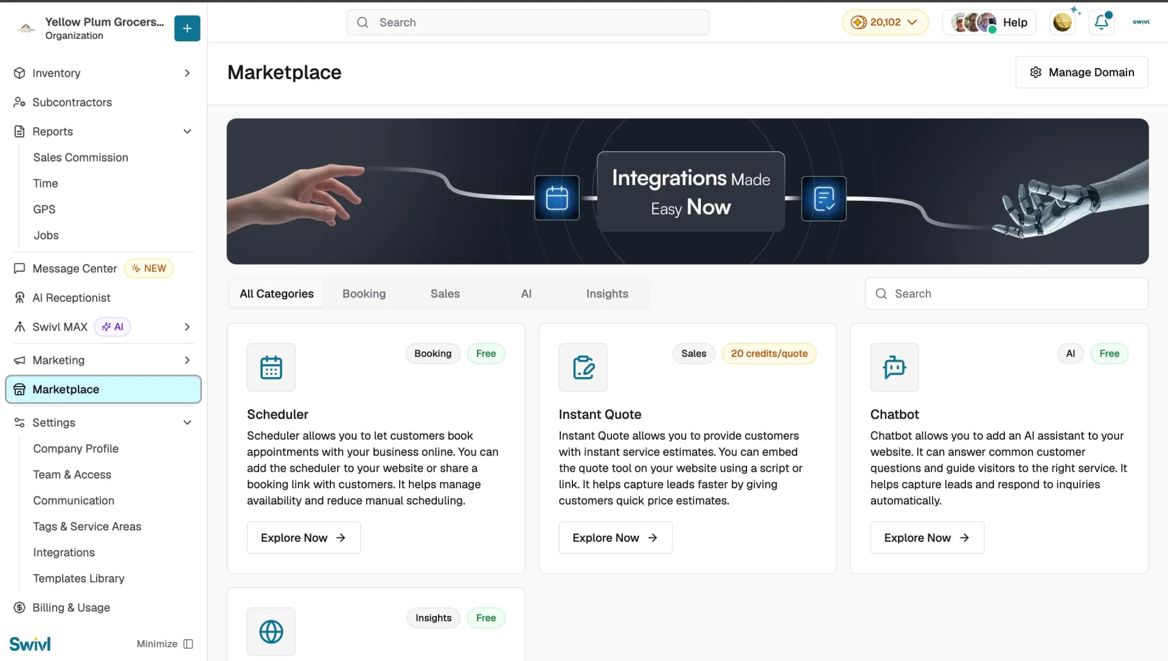Click the Swivl logo in top right

coord(1141,22)
